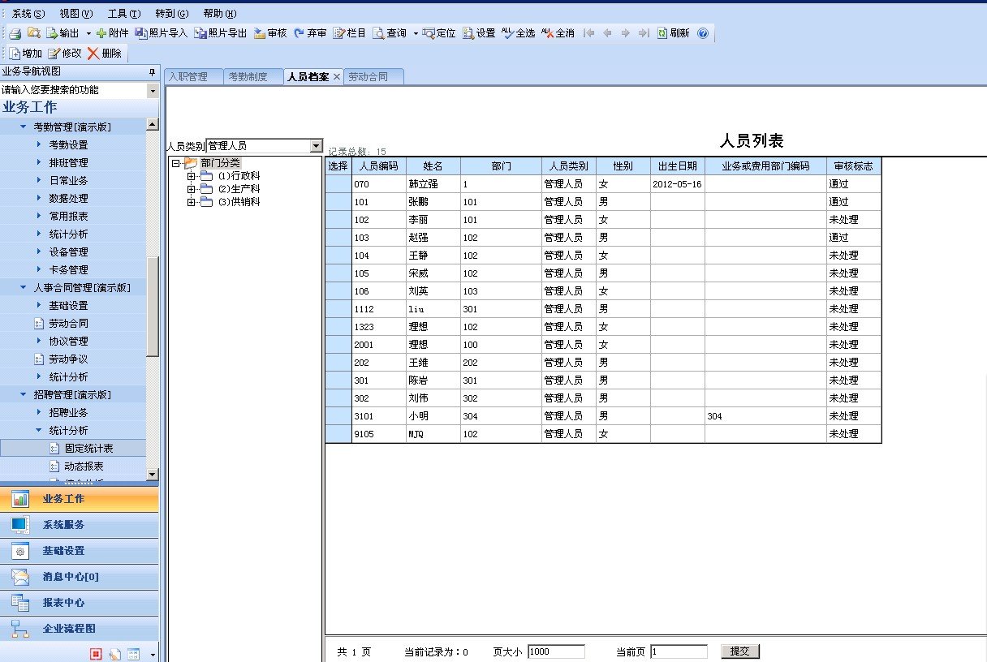Open the 输出 dropdown arrow

[88, 33]
